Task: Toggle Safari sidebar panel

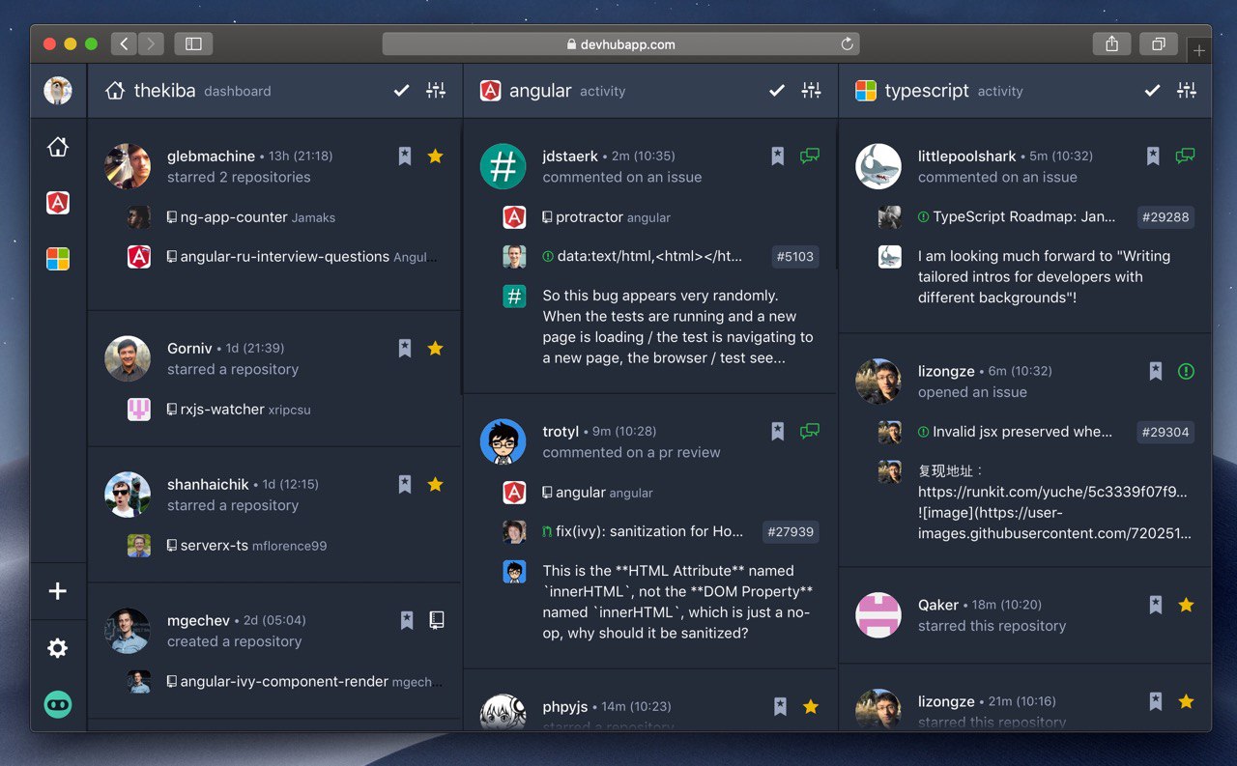Action: pyautogui.click(x=193, y=43)
